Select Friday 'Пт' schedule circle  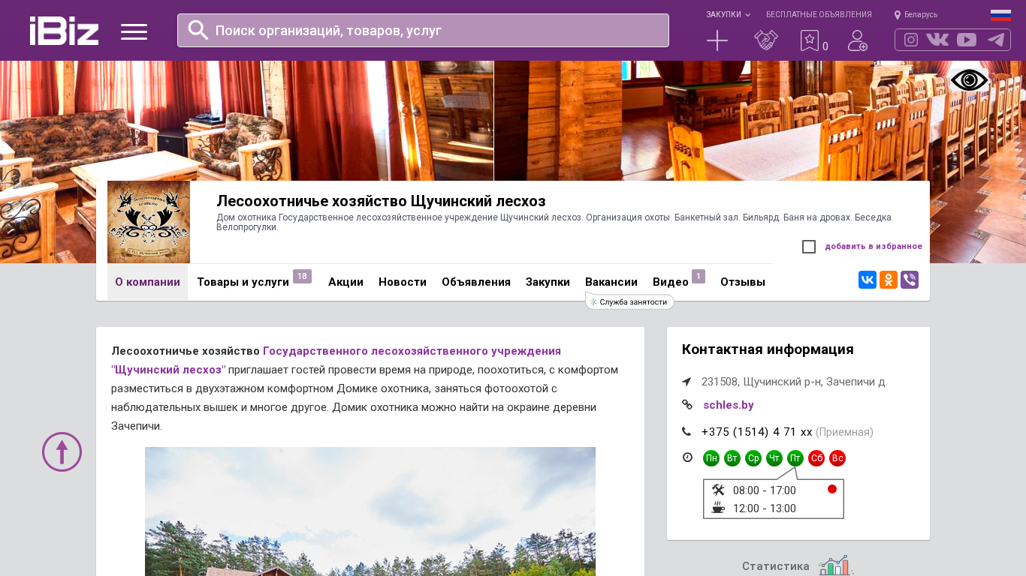[795, 458]
